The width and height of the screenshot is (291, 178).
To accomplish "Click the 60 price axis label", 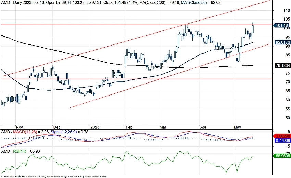I will point(288,100).
